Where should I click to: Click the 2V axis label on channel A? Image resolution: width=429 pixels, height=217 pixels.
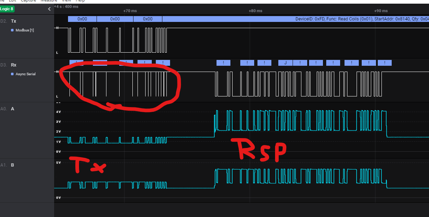coord(58,132)
